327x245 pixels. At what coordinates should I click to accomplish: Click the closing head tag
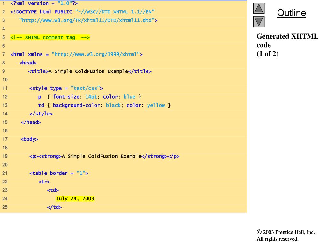pos(31,122)
